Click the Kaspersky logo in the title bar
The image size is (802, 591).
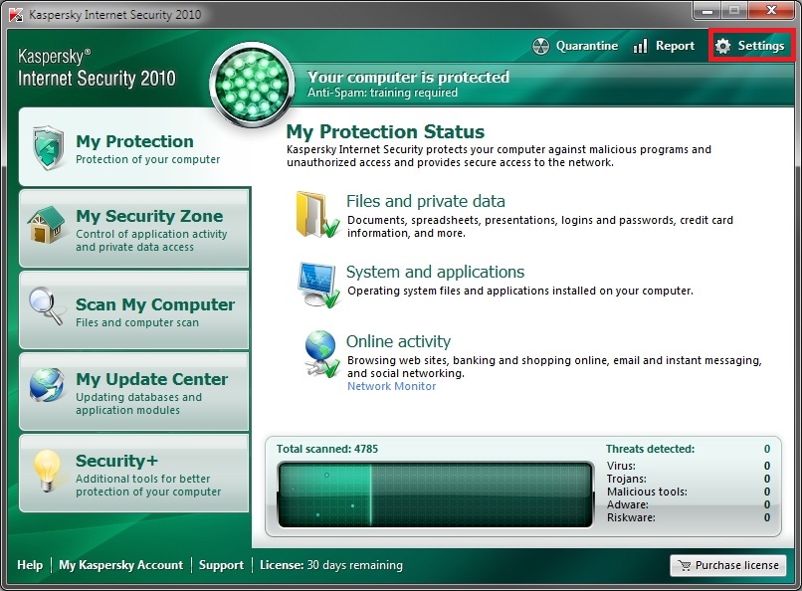pyautogui.click(x=16, y=14)
